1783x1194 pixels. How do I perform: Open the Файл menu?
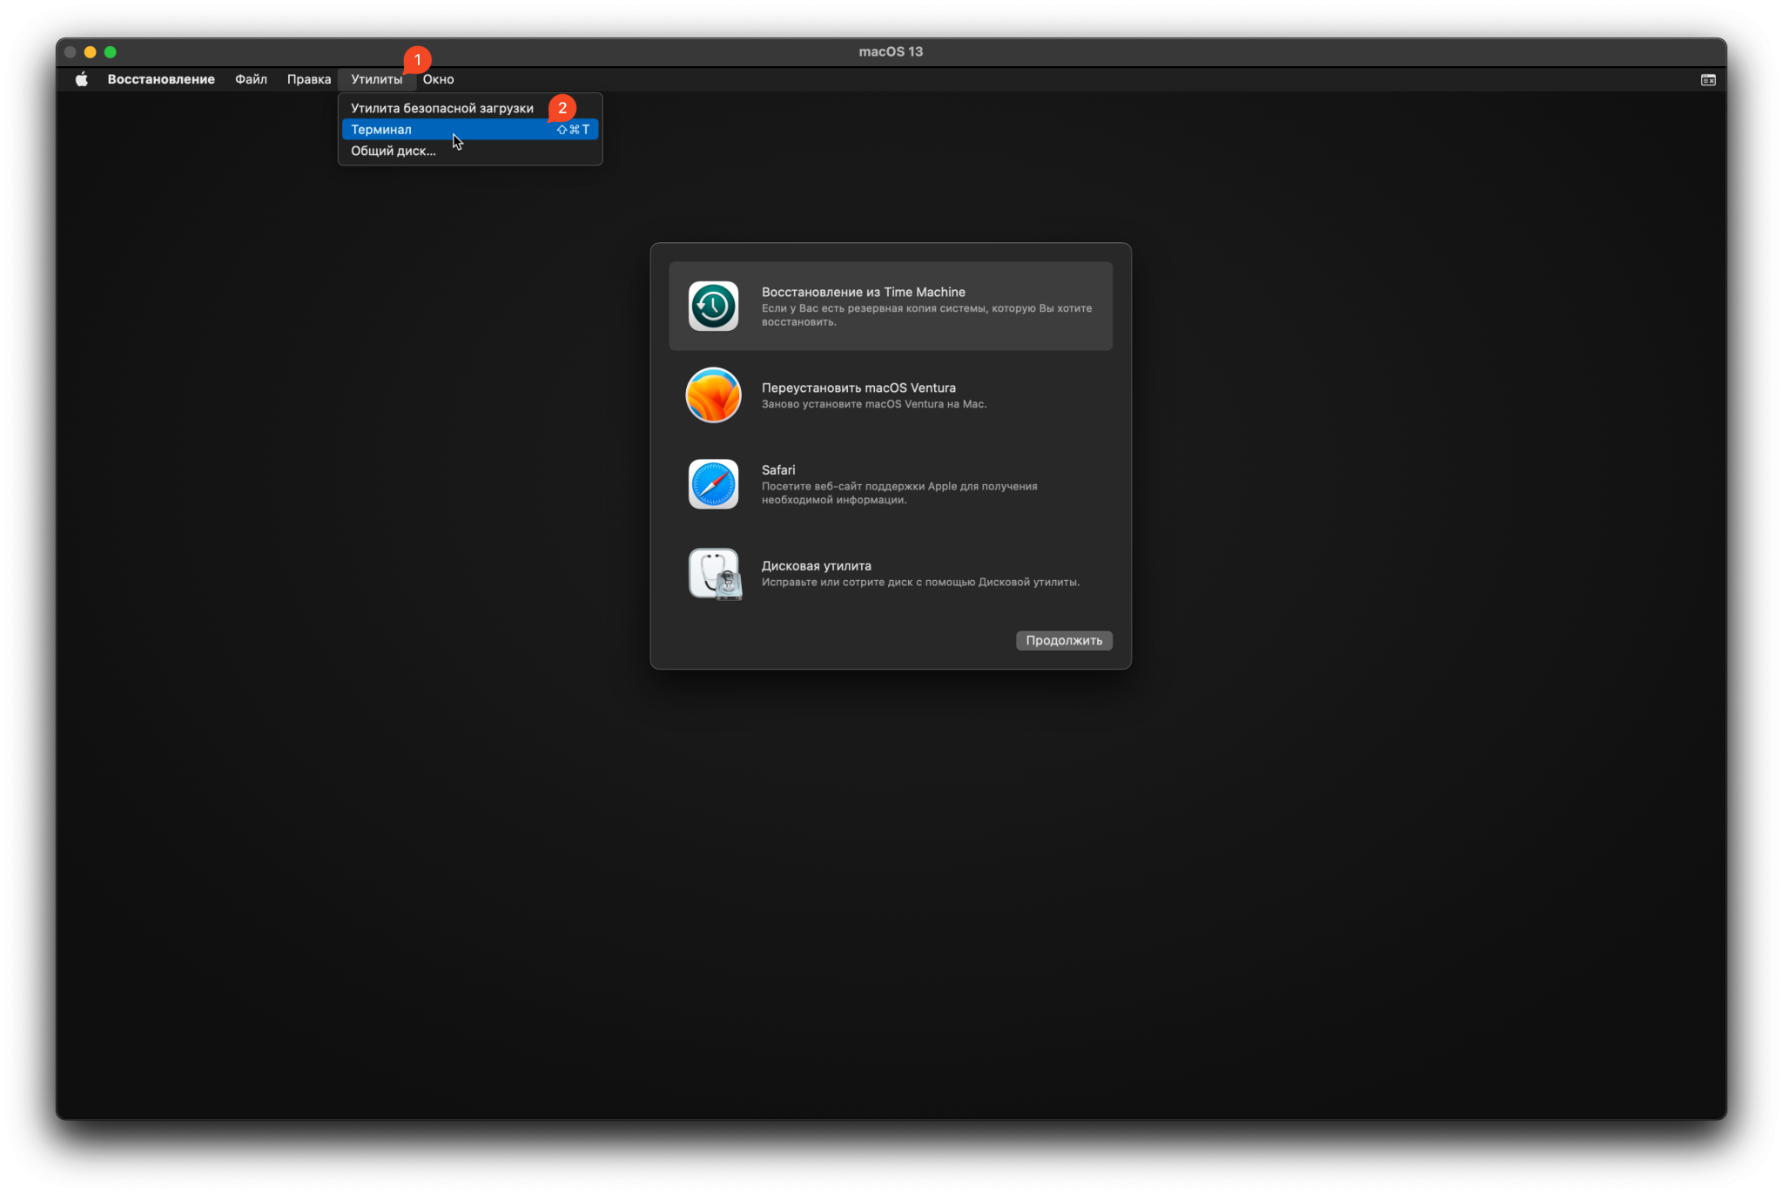251,79
